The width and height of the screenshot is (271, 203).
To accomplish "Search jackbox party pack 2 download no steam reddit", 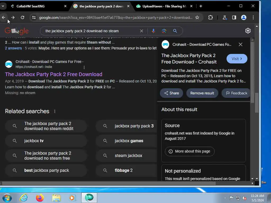I will point(46,126).
